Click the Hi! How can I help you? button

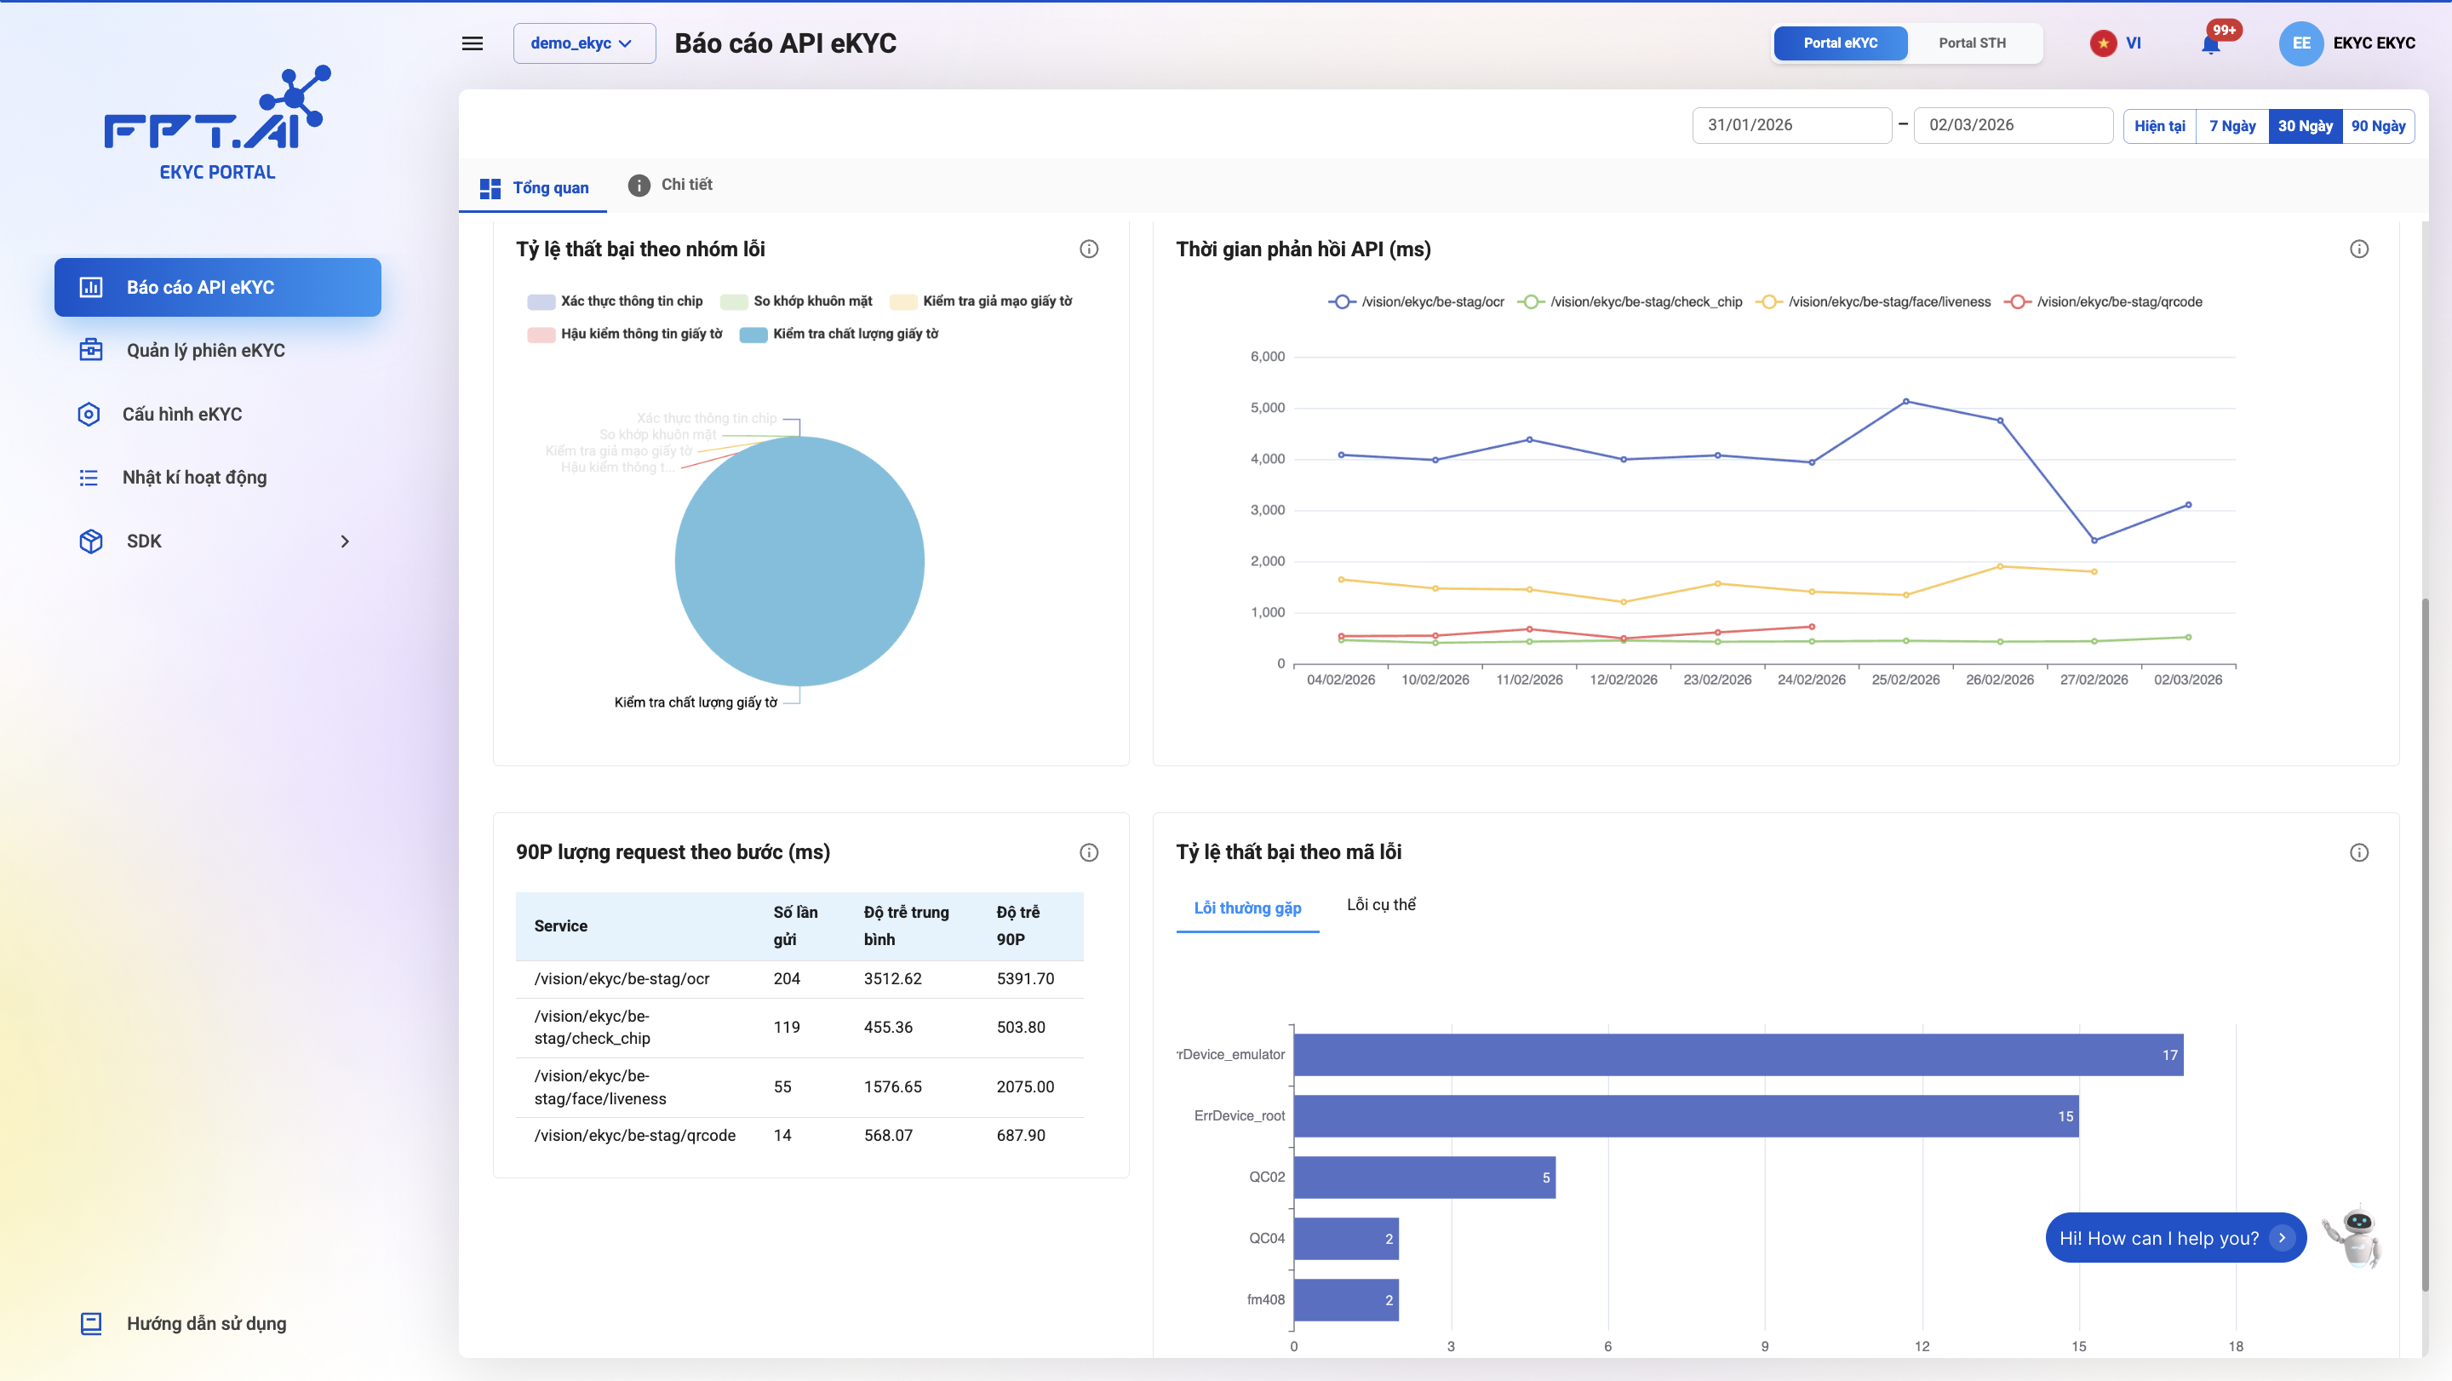[x=2174, y=1238]
